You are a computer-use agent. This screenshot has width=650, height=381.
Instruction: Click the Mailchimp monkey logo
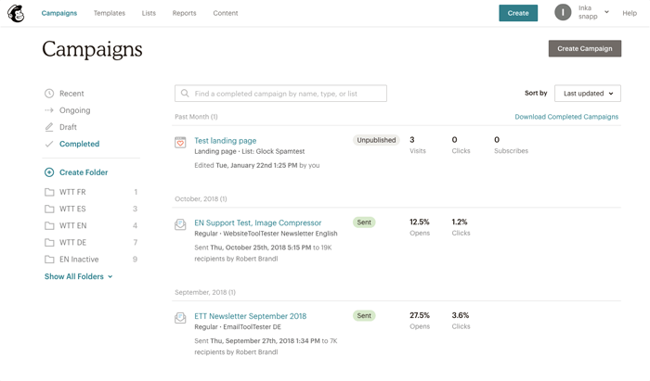(16, 13)
